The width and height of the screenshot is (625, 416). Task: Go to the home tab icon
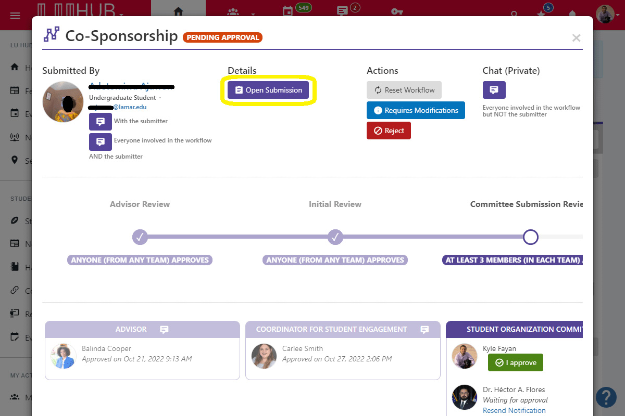178,11
